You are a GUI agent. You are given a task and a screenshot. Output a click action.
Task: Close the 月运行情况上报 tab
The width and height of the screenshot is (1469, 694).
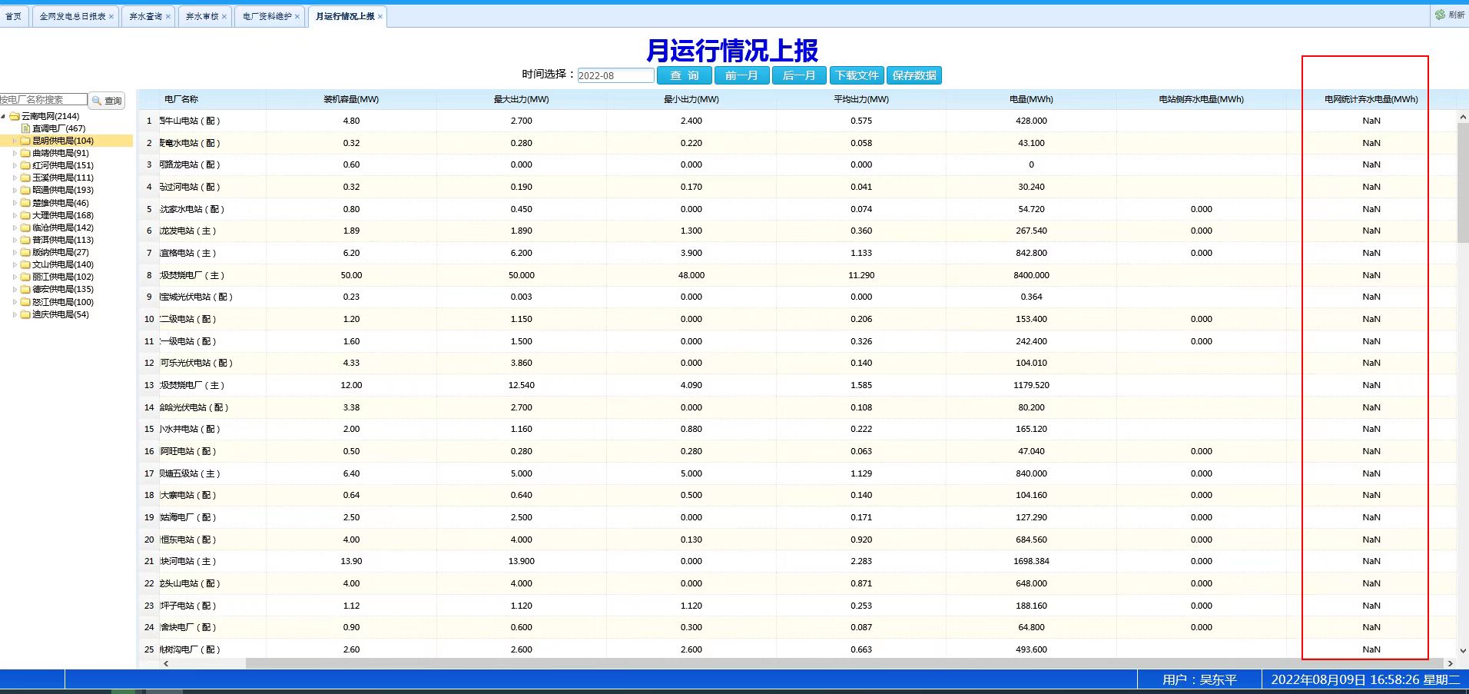tap(380, 17)
